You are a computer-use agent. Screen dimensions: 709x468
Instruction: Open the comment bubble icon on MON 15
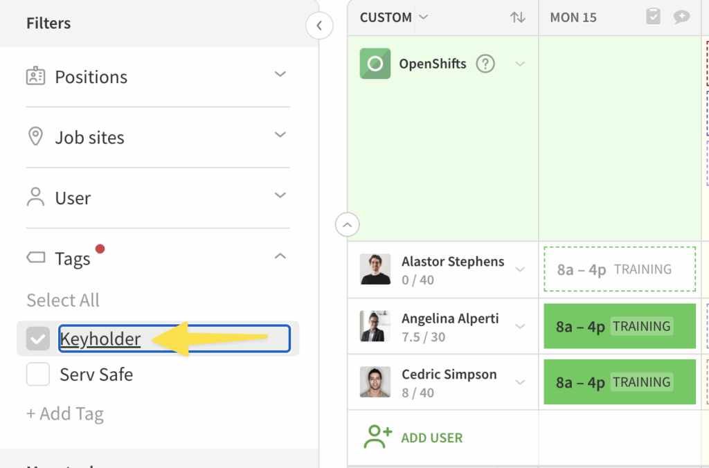point(682,17)
